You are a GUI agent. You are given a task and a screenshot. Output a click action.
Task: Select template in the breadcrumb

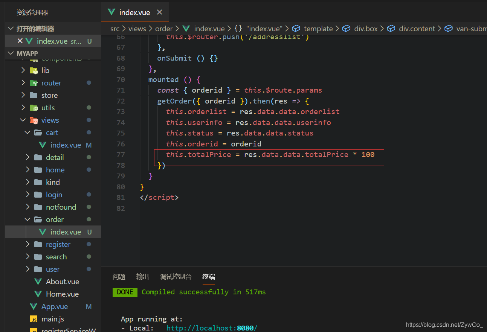click(x=318, y=29)
